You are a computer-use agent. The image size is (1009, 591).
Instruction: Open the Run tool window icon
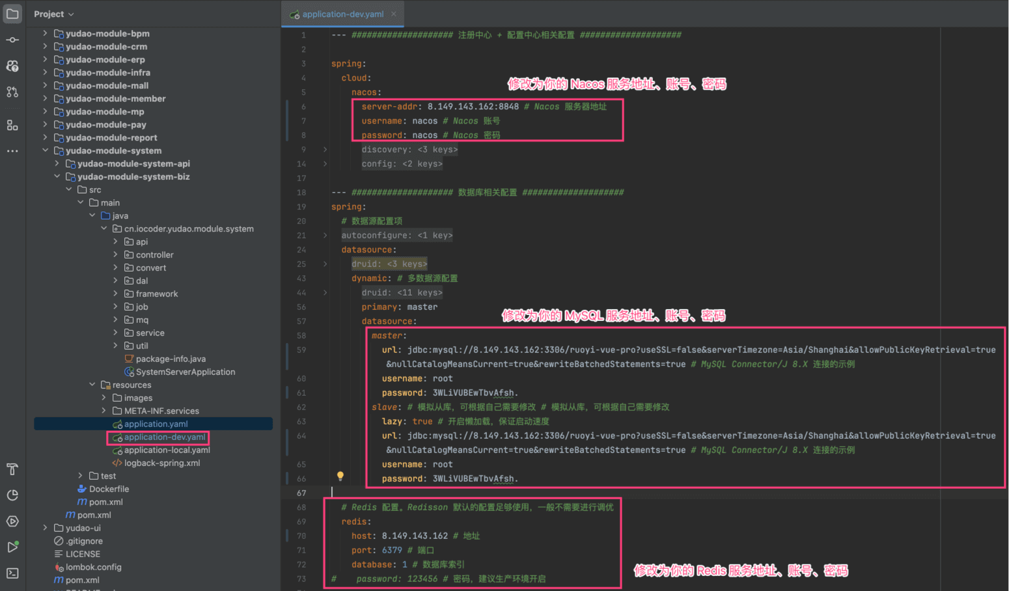(x=12, y=547)
